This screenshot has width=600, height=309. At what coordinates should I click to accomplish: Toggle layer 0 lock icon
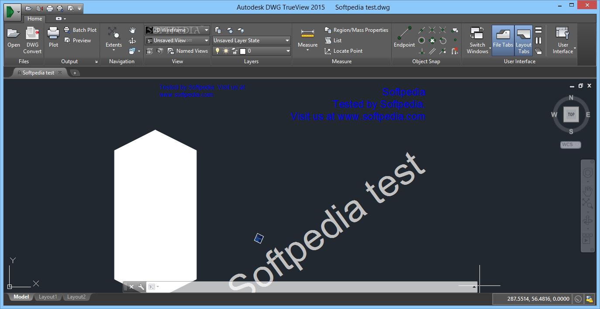pyautogui.click(x=234, y=51)
